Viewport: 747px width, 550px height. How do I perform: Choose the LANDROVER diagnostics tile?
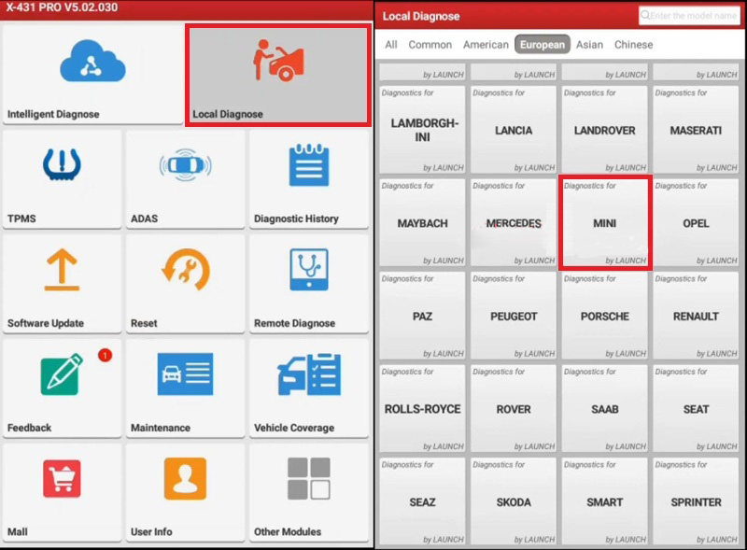604,130
